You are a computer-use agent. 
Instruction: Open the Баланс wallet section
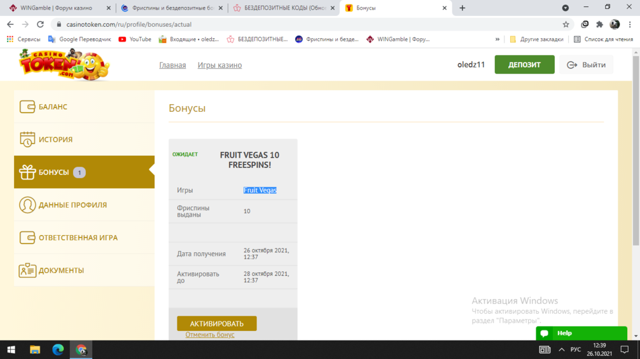point(52,107)
